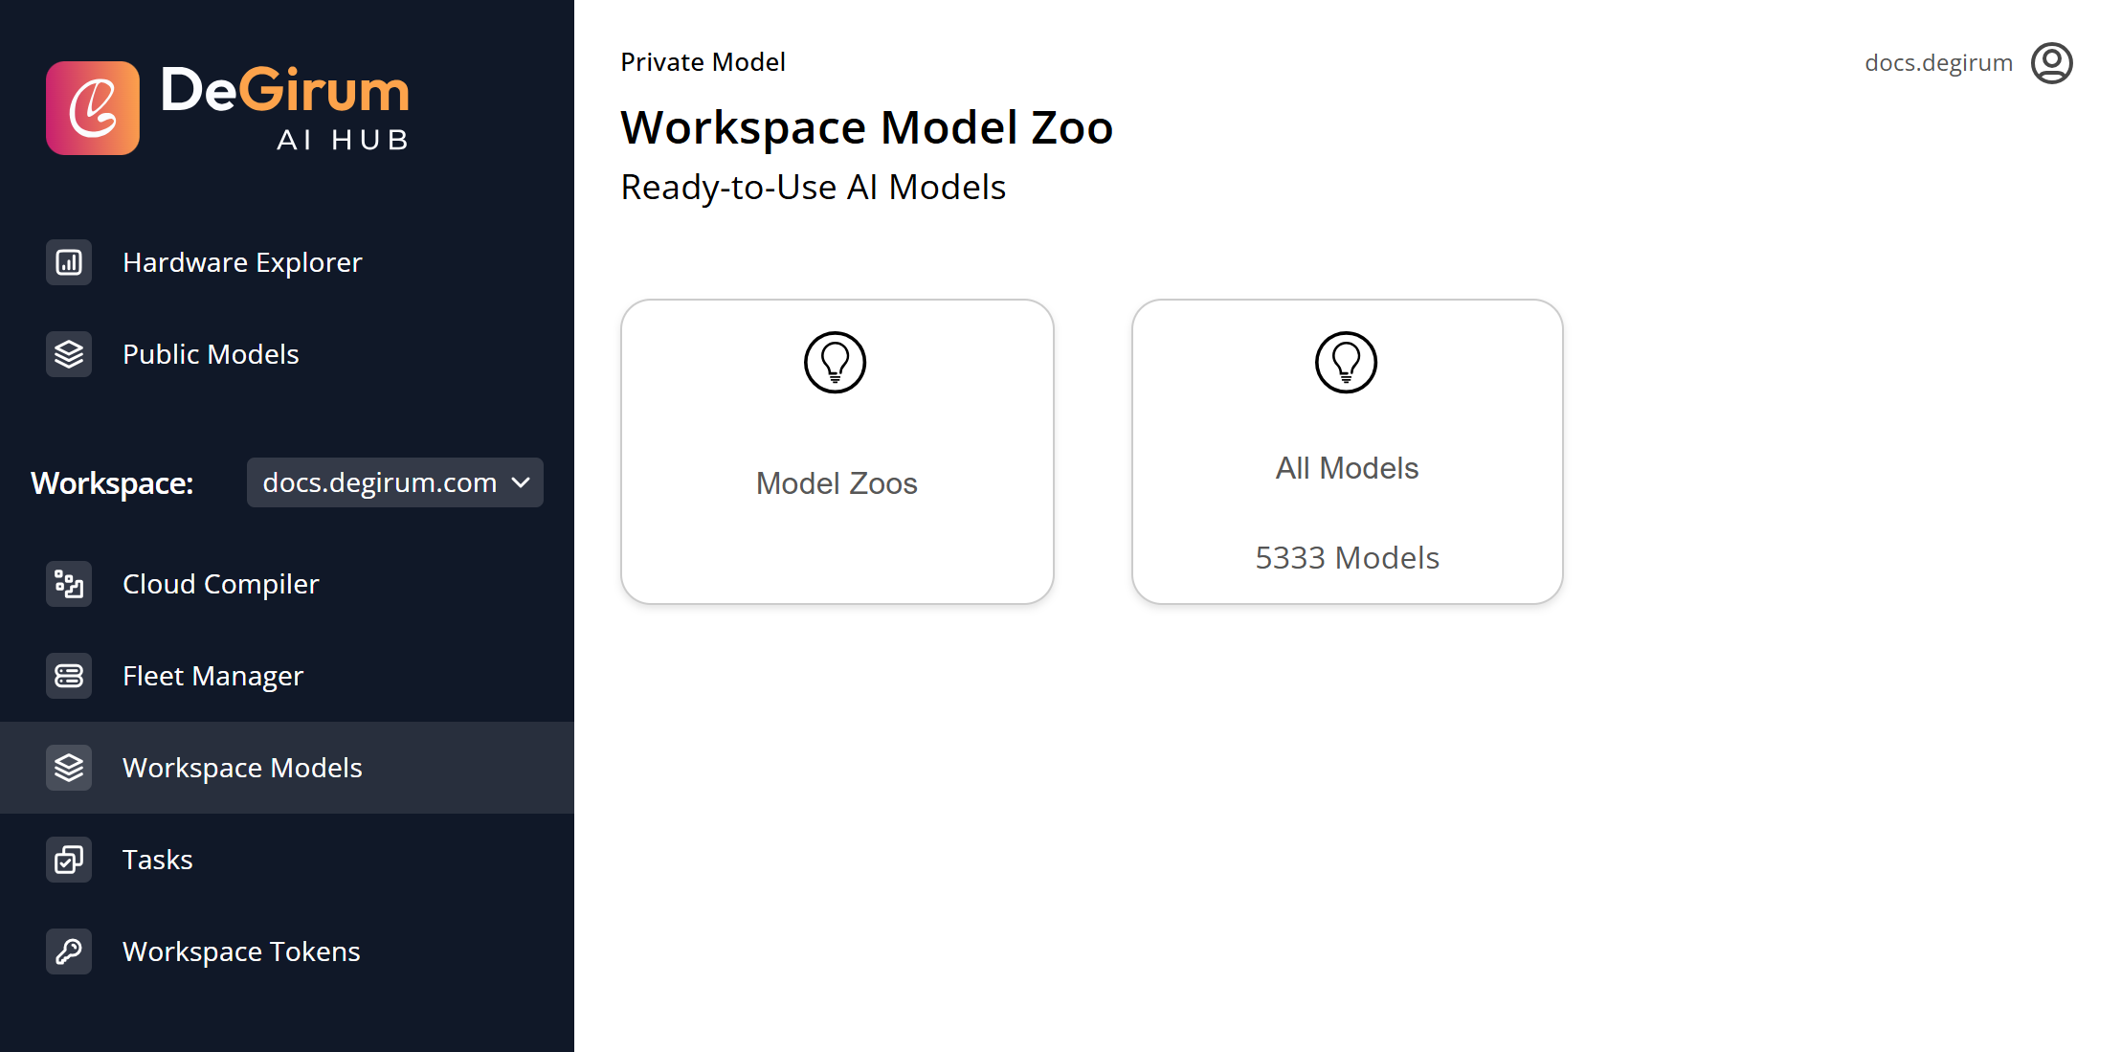Open Hardware Explorer in sidebar

(x=242, y=262)
